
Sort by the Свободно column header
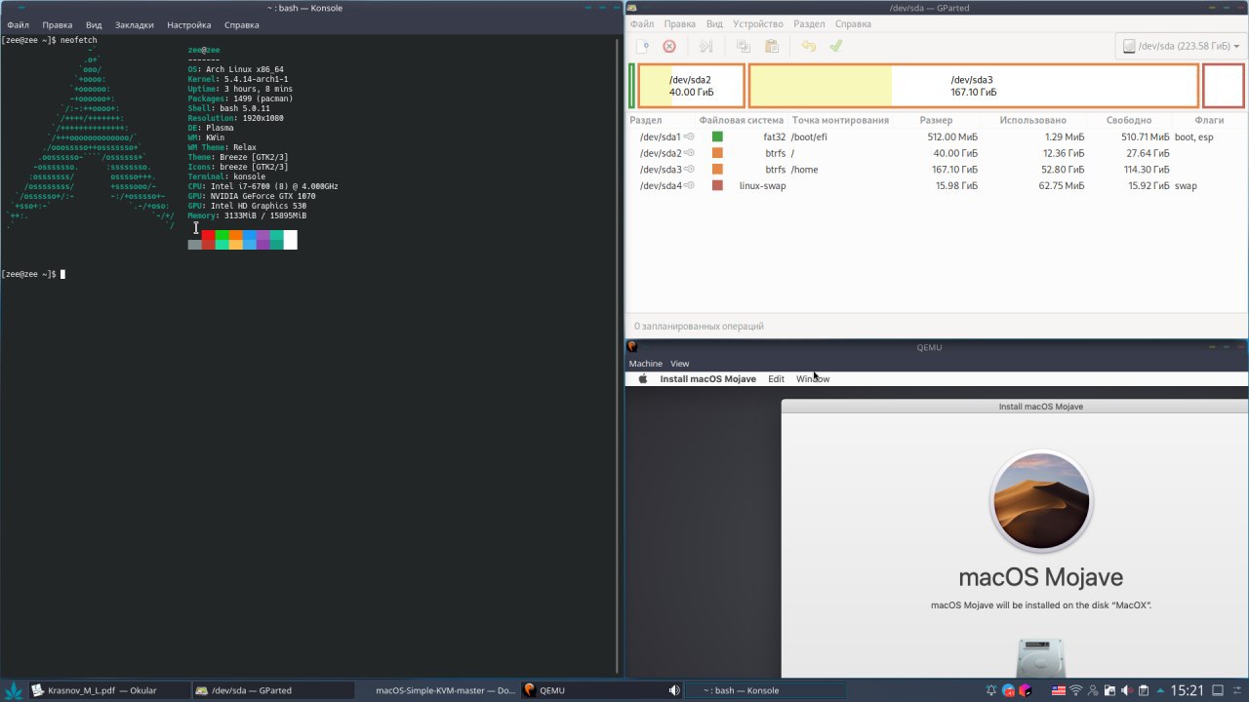pyautogui.click(x=1129, y=120)
